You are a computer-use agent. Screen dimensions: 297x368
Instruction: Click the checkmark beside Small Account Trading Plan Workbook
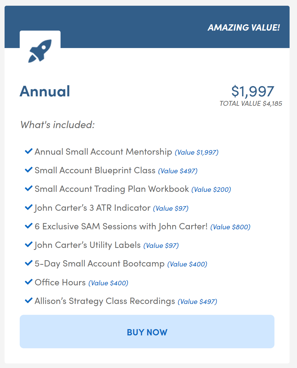[x=29, y=188]
